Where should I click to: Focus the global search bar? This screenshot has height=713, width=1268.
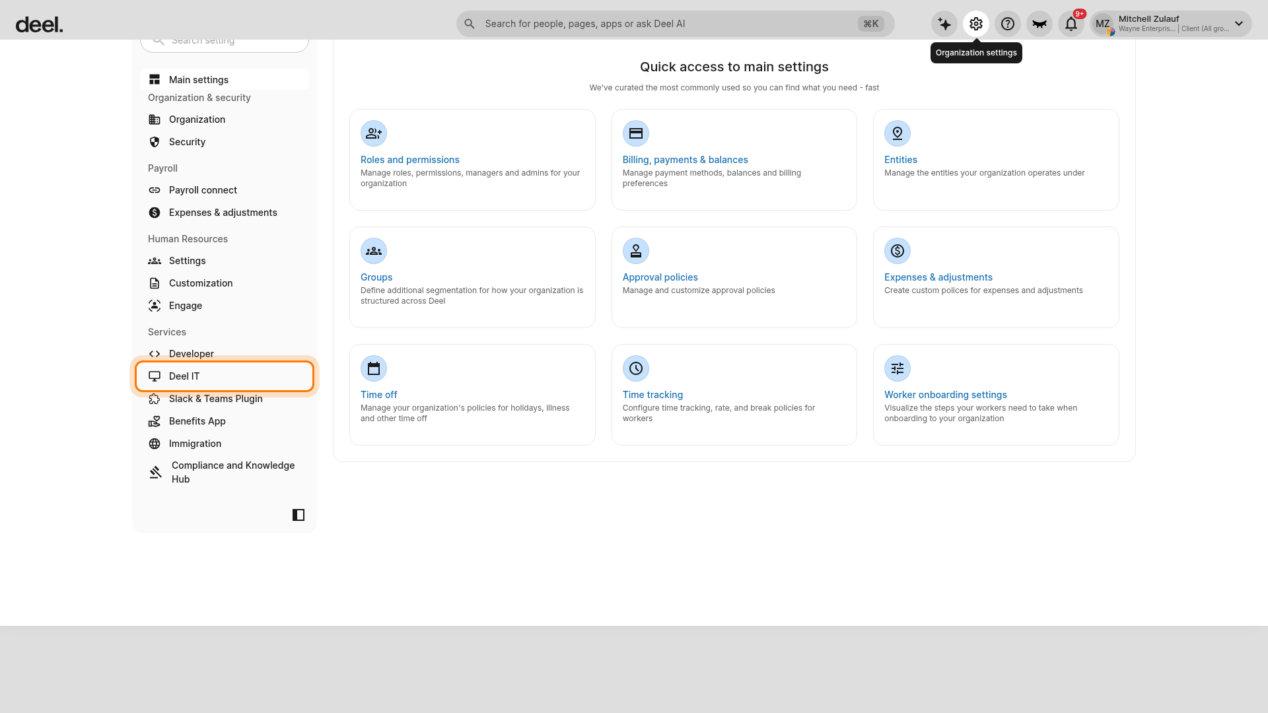675,24
